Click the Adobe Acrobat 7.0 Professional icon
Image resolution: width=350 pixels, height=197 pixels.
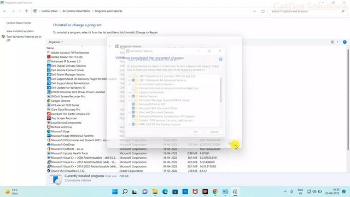[x=49, y=53]
